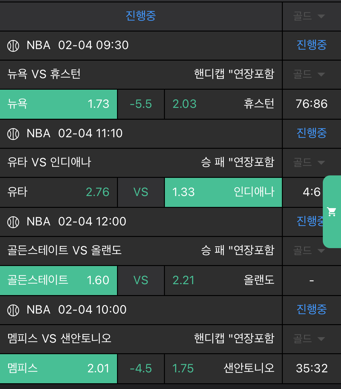Pick 휴스턴 at odds 2.03

[x=223, y=104]
